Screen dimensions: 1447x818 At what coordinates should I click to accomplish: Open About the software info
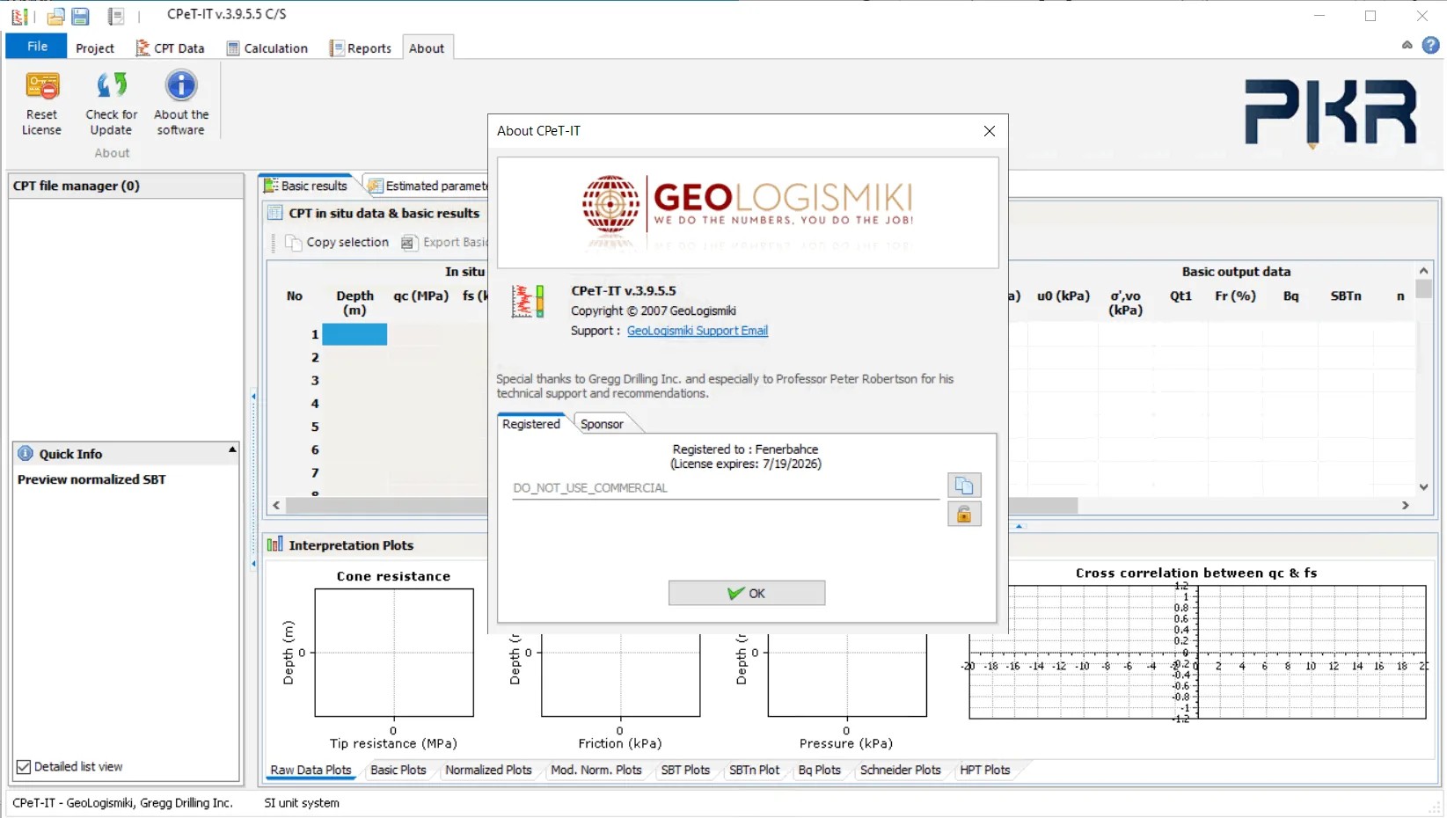181,104
